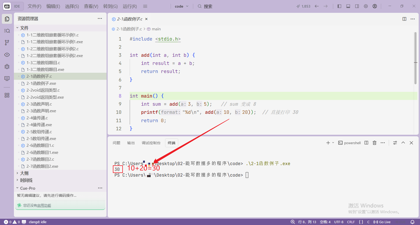The height and width of the screenshot is (225, 420).
Task: Close the 2-1函数例子.c editor tab
Action: coord(146,19)
